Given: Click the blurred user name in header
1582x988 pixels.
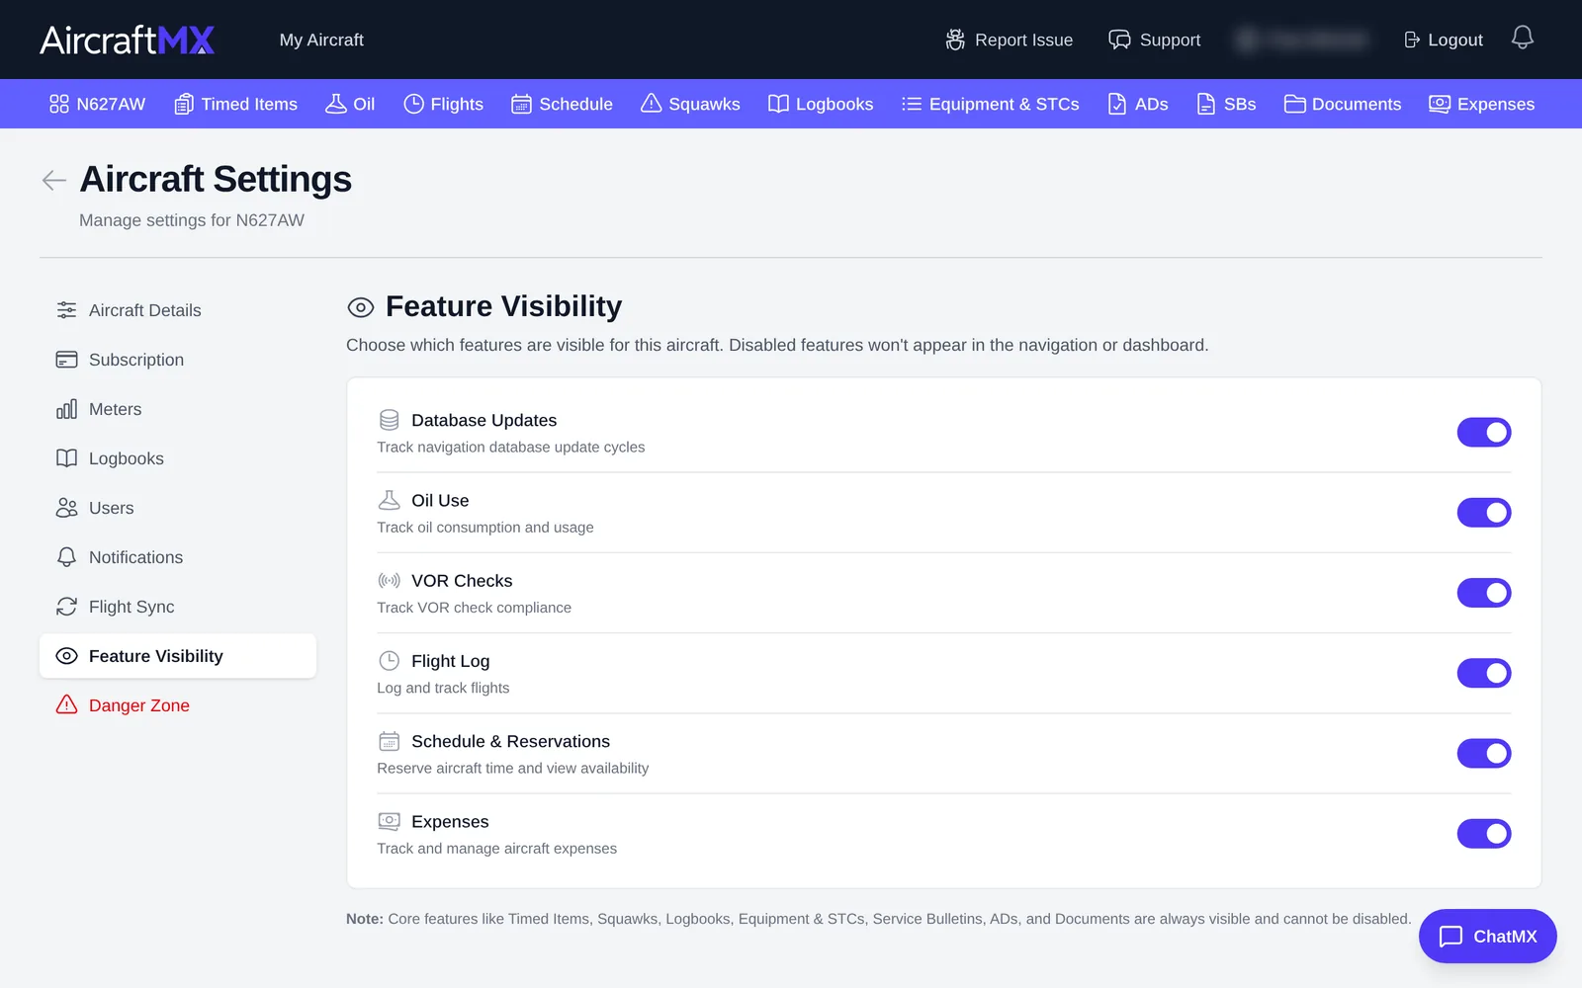Looking at the screenshot, I should (x=1302, y=40).
